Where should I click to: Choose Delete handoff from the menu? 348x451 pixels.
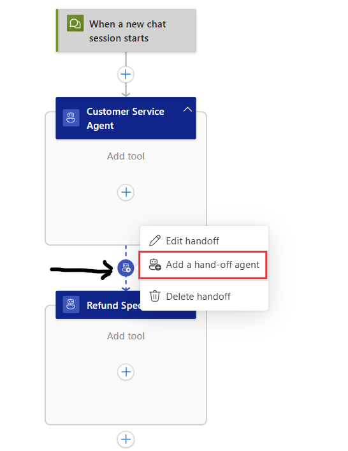pos(204,296)
